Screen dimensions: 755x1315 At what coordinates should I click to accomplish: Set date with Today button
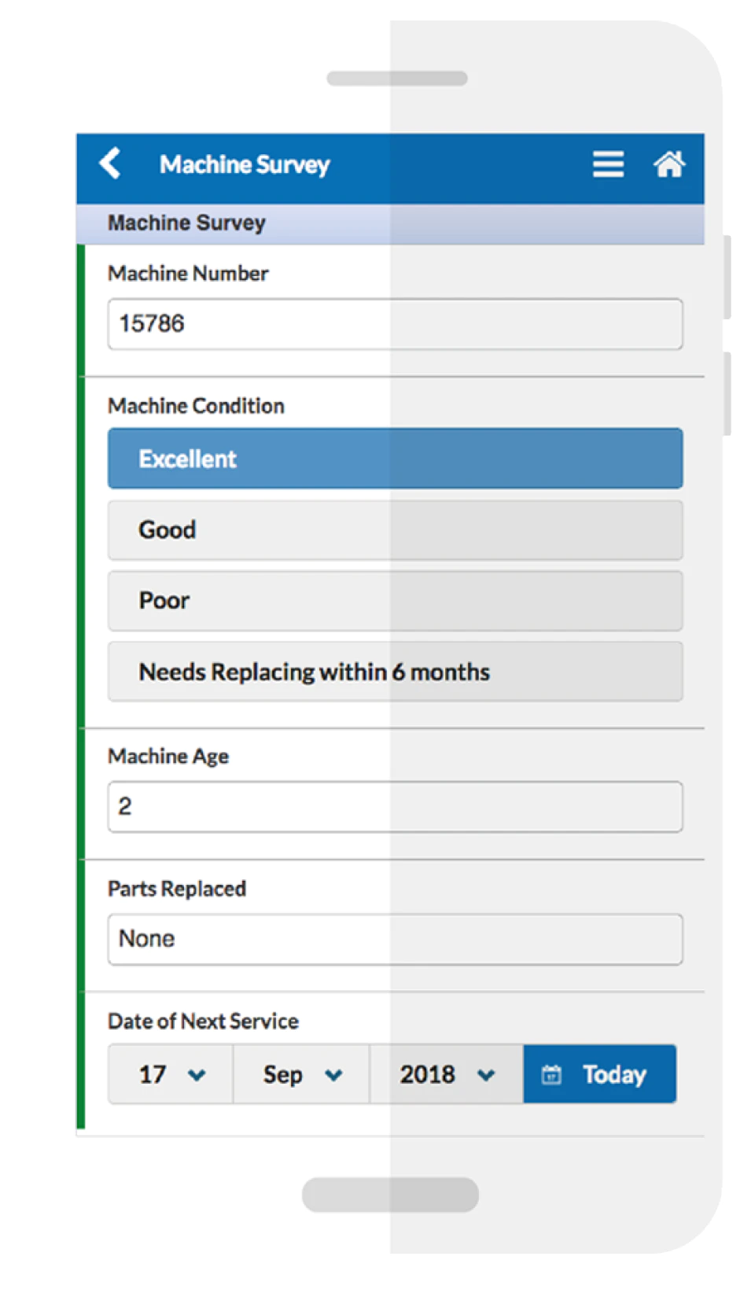click(x=600, y=1074)
